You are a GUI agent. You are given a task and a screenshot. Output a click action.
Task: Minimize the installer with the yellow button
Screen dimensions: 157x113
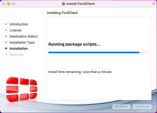(x=9, y=4)
